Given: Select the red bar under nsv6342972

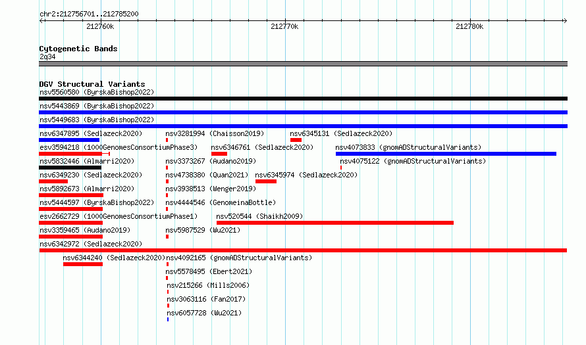Looking at the screenshot, I should [x=303, y=250].
